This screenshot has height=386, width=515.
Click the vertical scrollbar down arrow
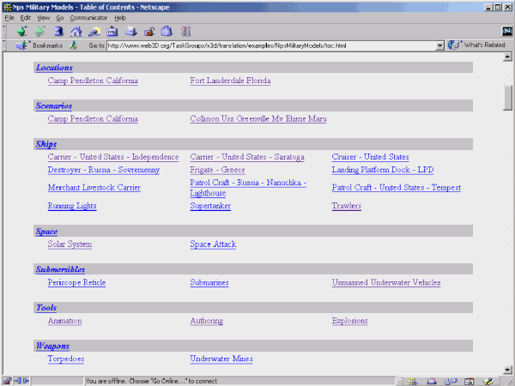click(508, 368)
